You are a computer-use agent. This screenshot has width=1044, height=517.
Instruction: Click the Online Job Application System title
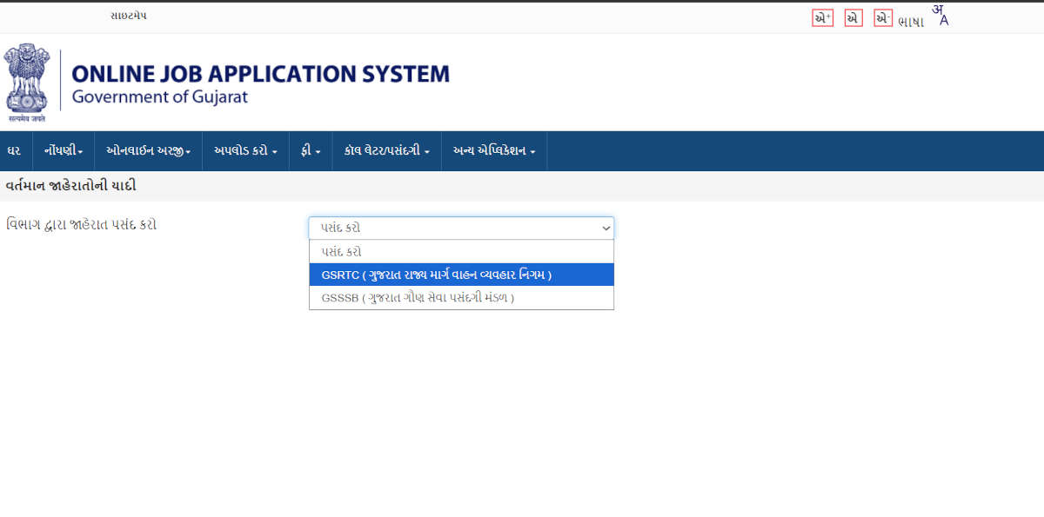point(261,74)
